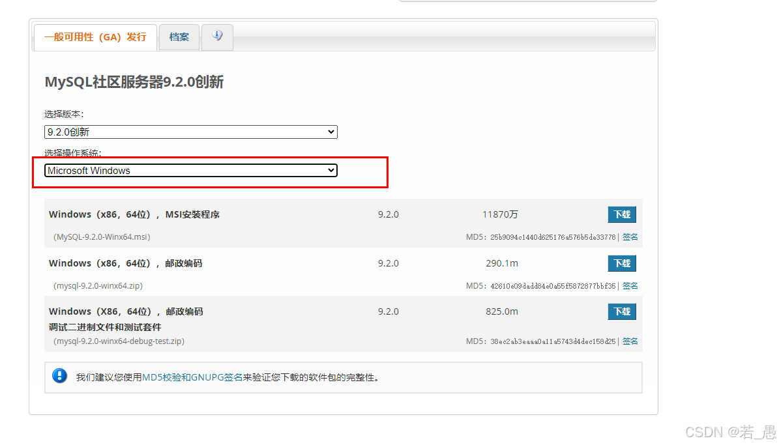Image resolution: width=779 pixels, height=445 pixels.
Task: Click the Windows (x86, 64位), MSI安装程序 title
Action: (134, 214)
